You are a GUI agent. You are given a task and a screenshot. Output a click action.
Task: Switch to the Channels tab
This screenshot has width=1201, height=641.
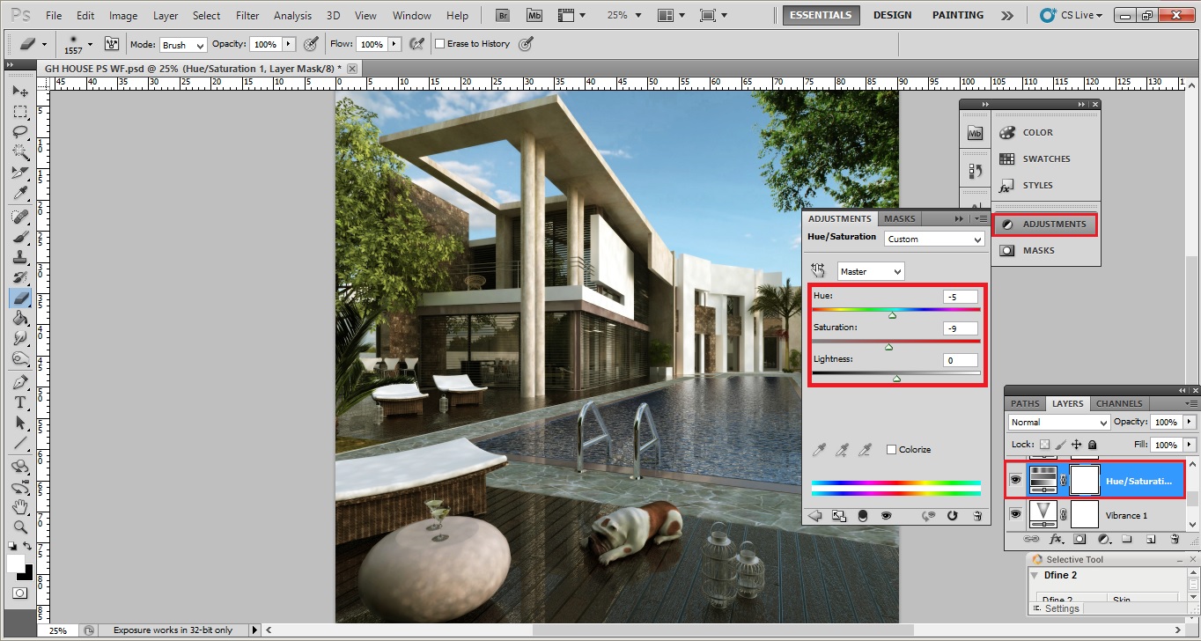pos(1118,402)
